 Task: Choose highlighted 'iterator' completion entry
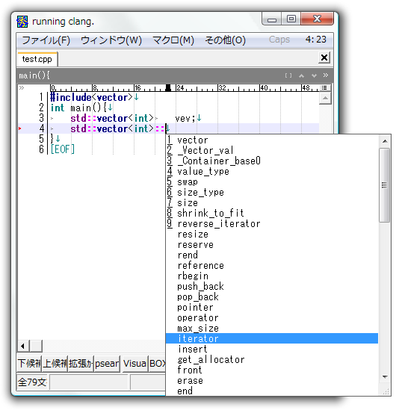[x=272, y=338]
